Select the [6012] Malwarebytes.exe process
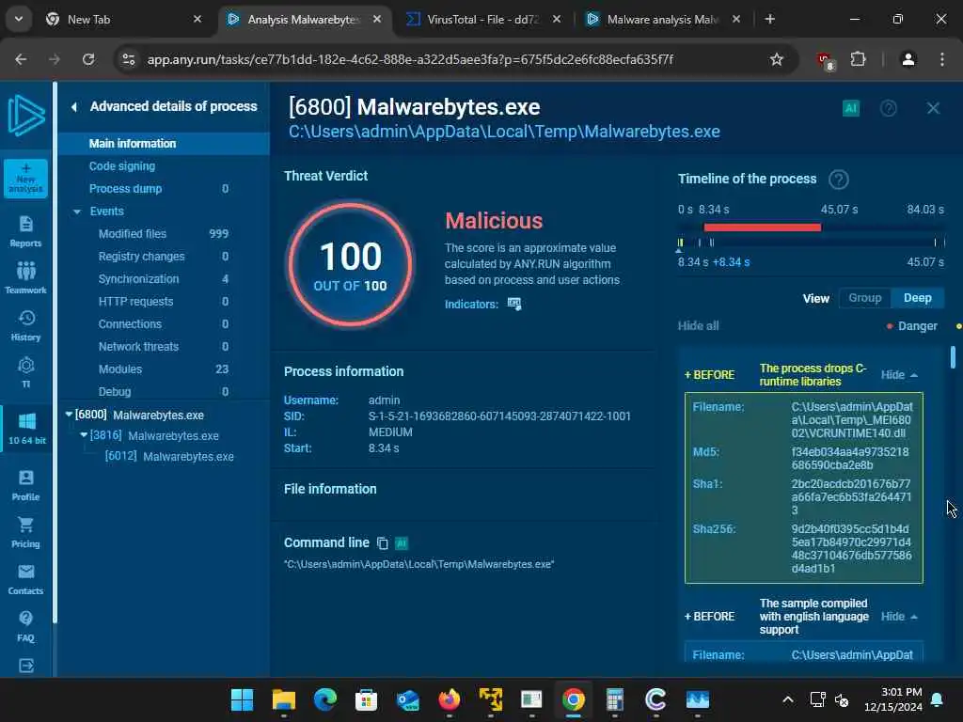Screen dimensions: 963x722 point(169,457)
